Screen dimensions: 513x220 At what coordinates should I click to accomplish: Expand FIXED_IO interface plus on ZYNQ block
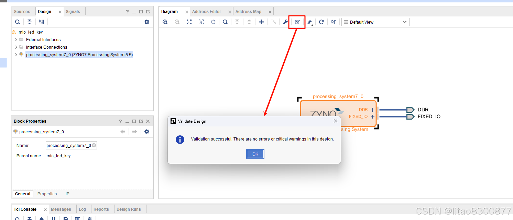372,117
